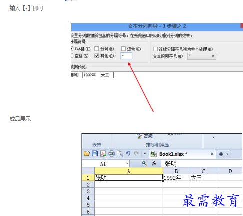Open file with the folder icon

(x=87, y=154)
